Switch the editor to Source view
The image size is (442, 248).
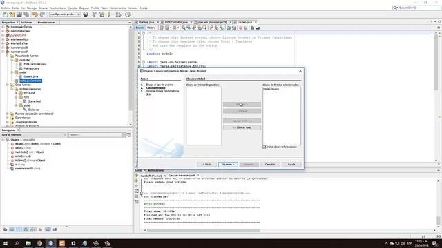click(140, 28)
